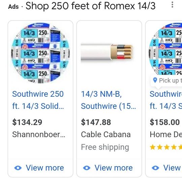Open the three-dot ads options menu

[x=172, y=5]
